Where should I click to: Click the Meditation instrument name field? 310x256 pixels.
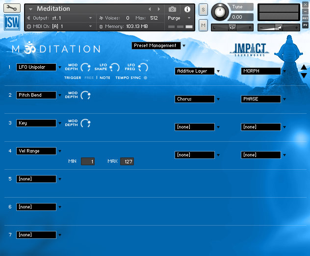(53, 9)
